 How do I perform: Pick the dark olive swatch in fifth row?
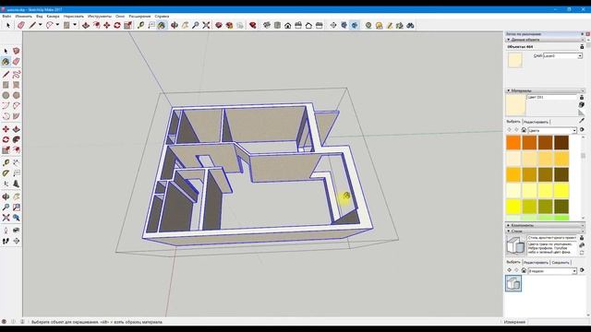pyautogui.click(x=561, y=207)
